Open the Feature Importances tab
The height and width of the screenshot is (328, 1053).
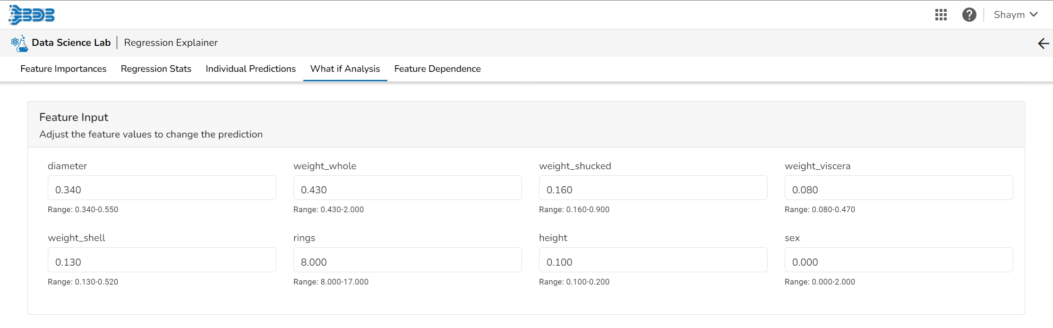(x=63, y=69)
